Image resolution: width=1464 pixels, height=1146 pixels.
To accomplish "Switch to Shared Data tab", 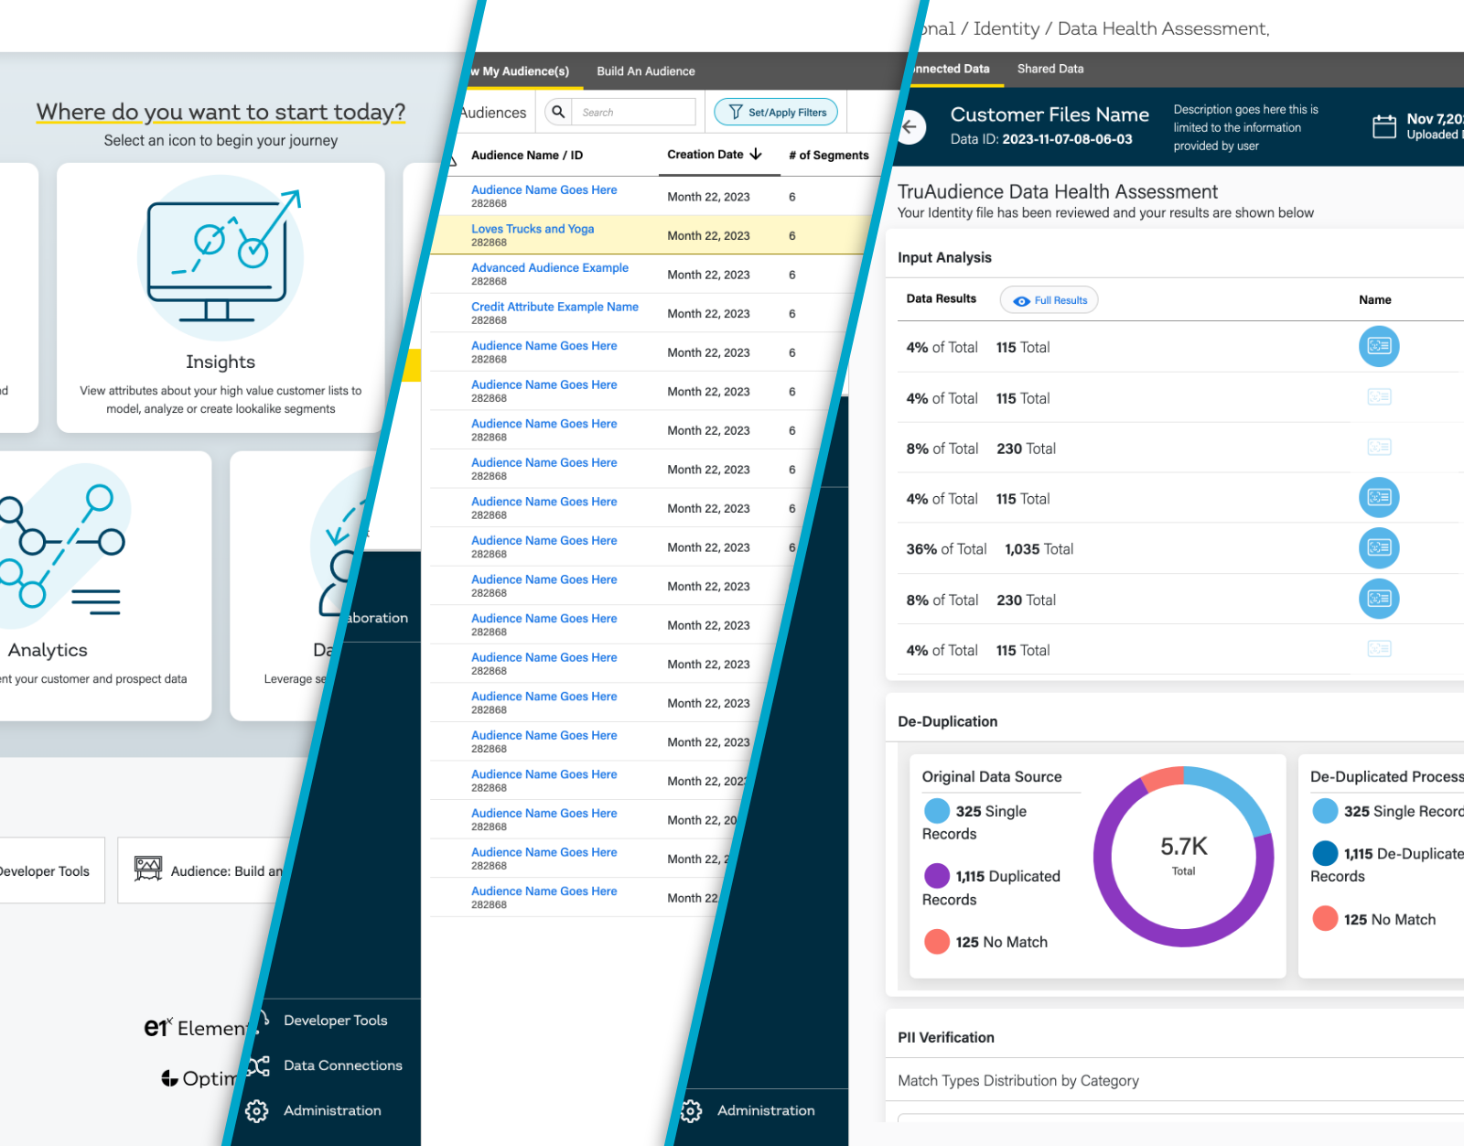I will 1050,69.
